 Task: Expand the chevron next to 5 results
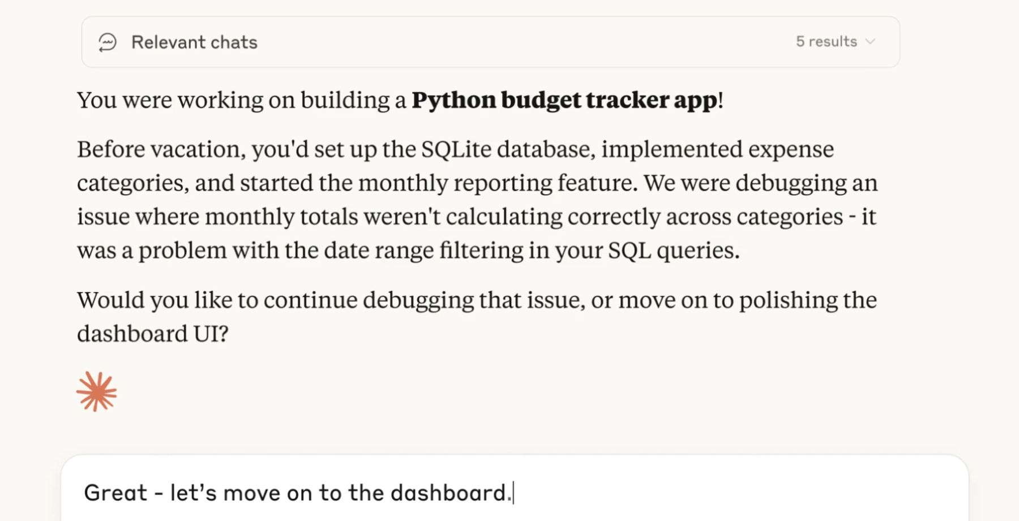[871, 42]
